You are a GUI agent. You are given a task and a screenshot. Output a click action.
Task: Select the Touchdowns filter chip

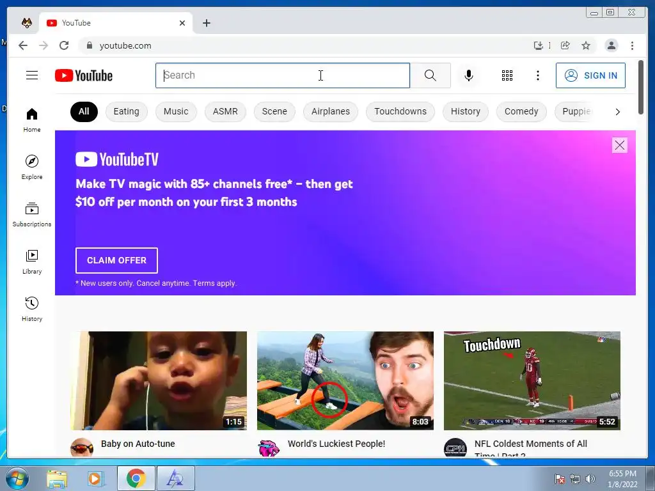[400, 111]
